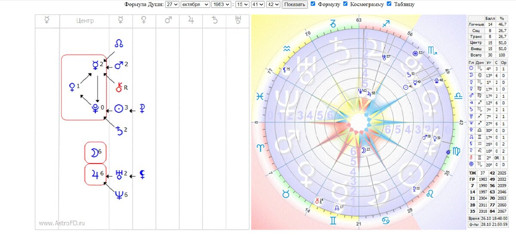Uncheck the Формулу checkbox
Screen dimensions: 516x236
[313, 4]
